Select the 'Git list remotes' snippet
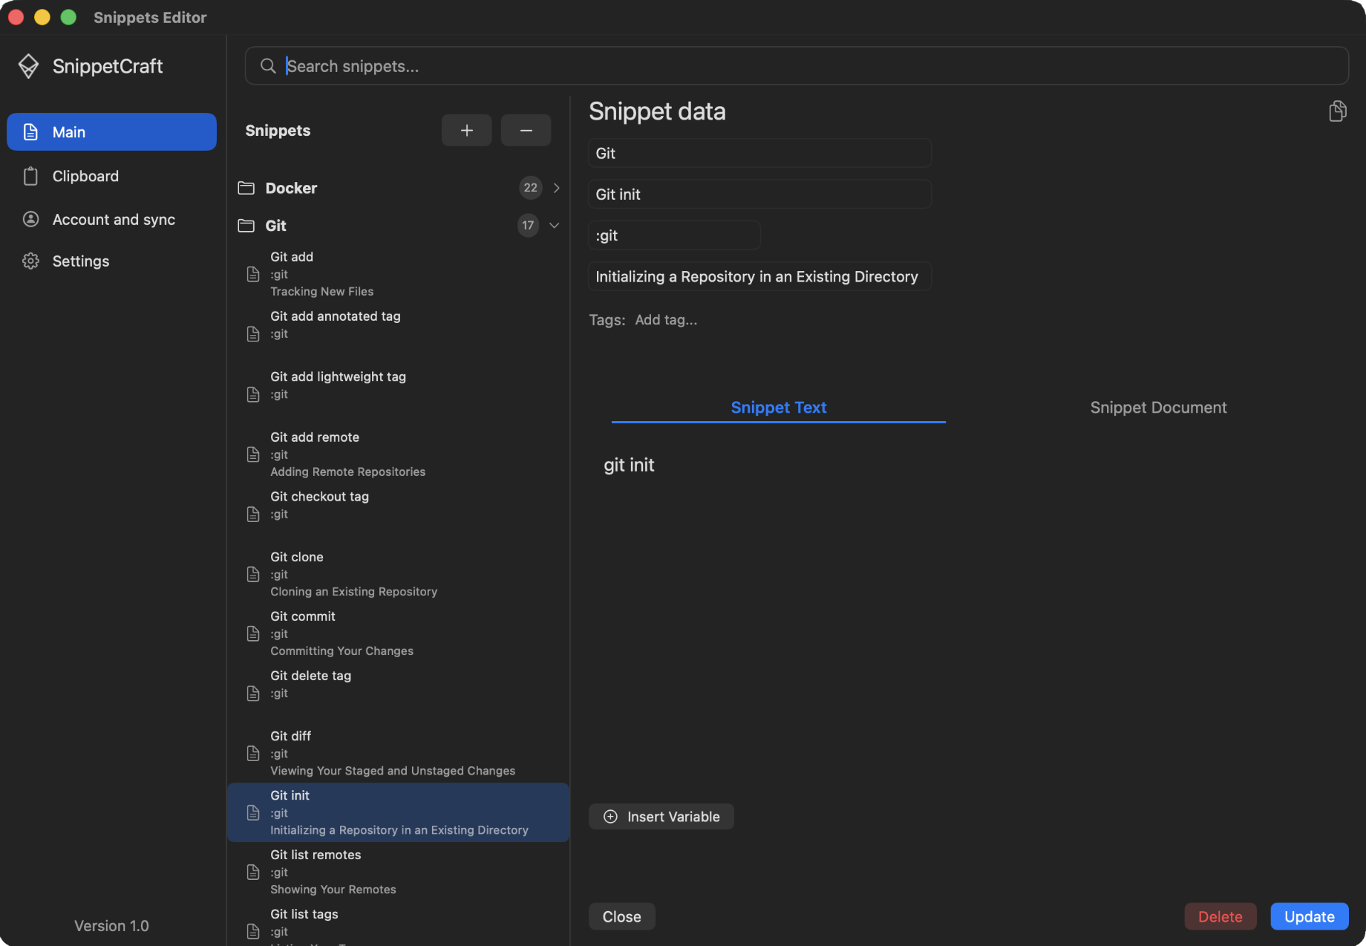This screenshot has width=1366, height=946. (398, 871)
